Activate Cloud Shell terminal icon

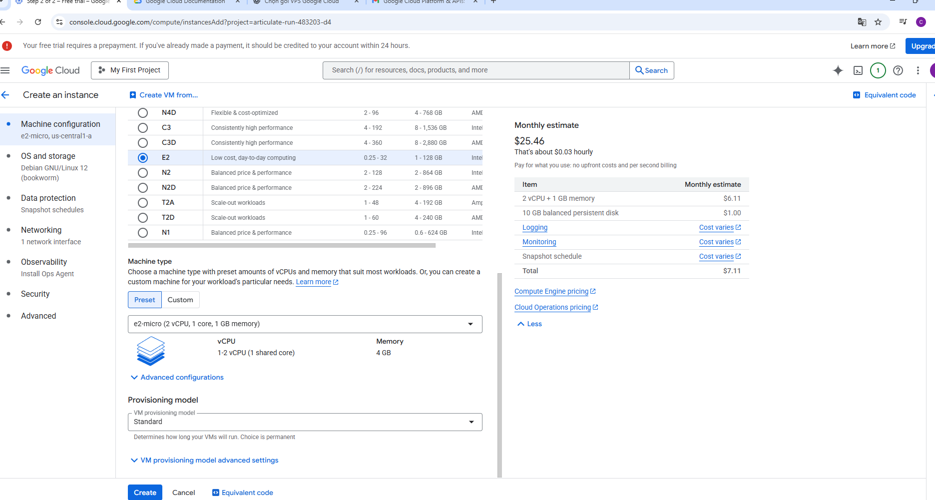pos(858,70)
